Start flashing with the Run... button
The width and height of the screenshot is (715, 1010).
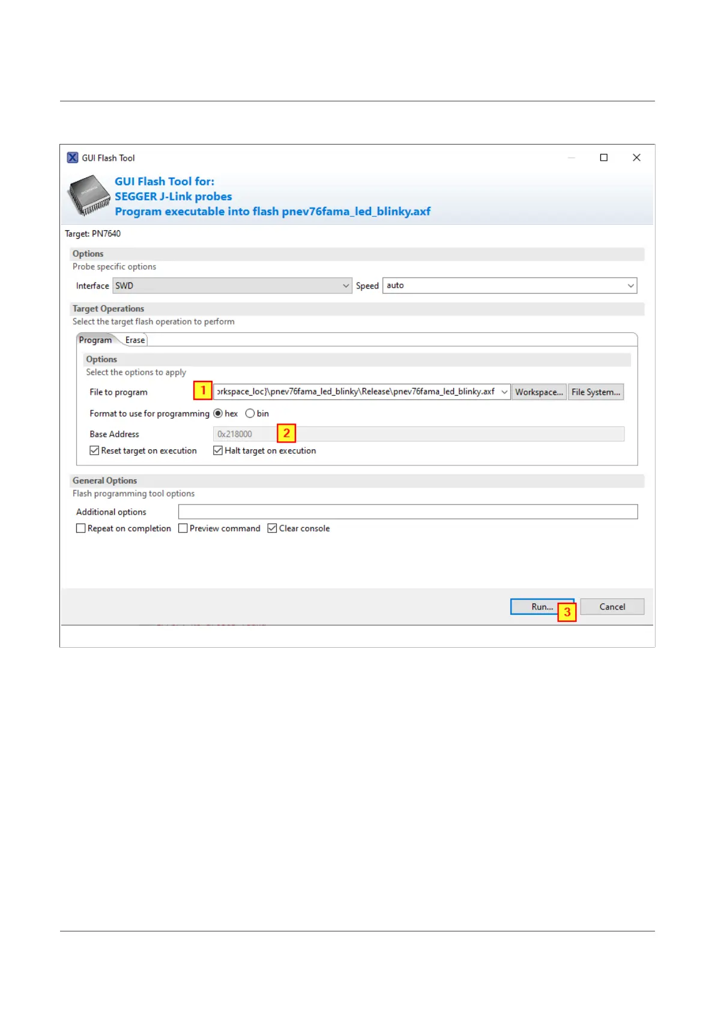pos(542,607)
